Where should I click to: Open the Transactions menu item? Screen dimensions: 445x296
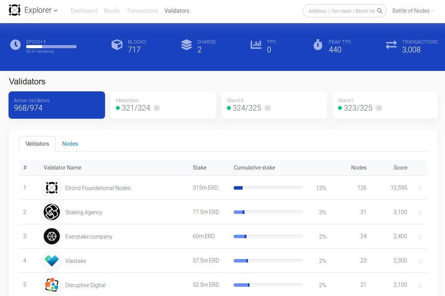[142, 11]
